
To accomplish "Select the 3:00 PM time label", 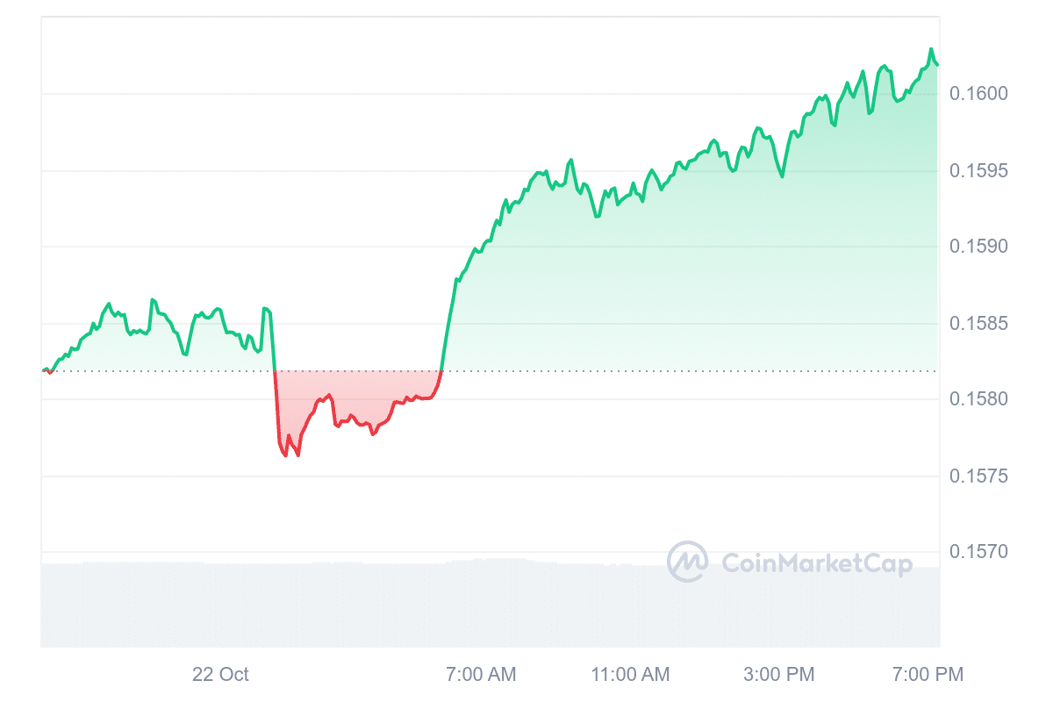I will tap(778, 675).
